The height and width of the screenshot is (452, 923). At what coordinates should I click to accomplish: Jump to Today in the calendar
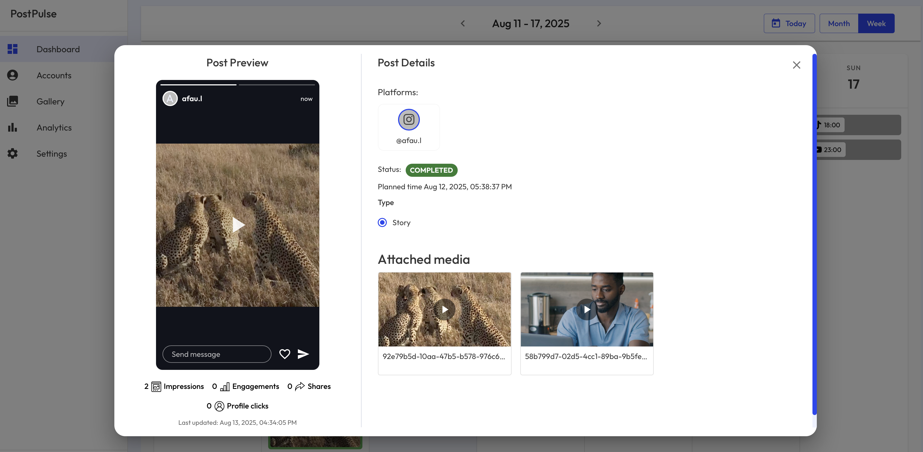point(789,24)
